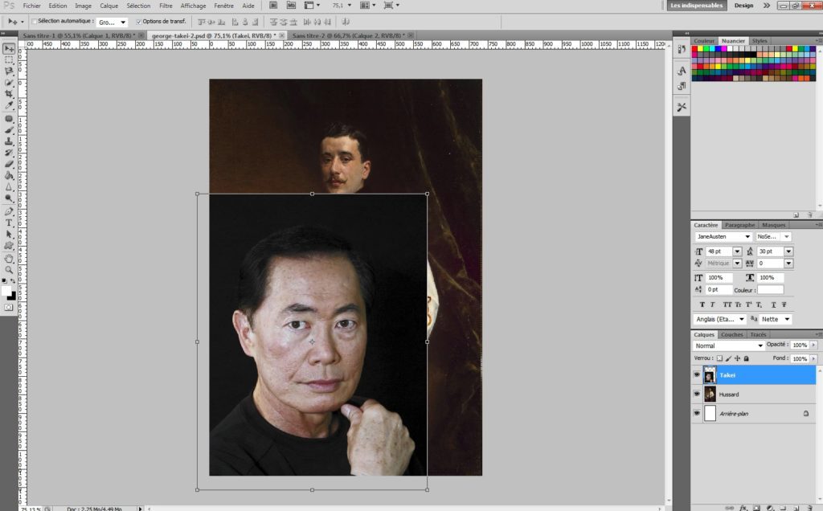Switch to the Design workspace
The height and width of the screenshot is (511, 823).
pos(743,6)
